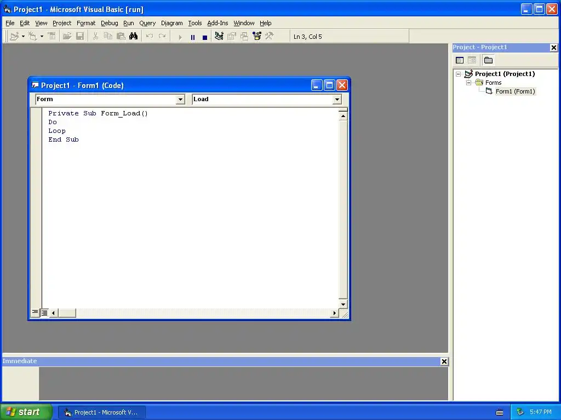This screenshot has height=420, width=561.
Task: Select the Project1 (Project1) tree item
Action: (505, 74)
